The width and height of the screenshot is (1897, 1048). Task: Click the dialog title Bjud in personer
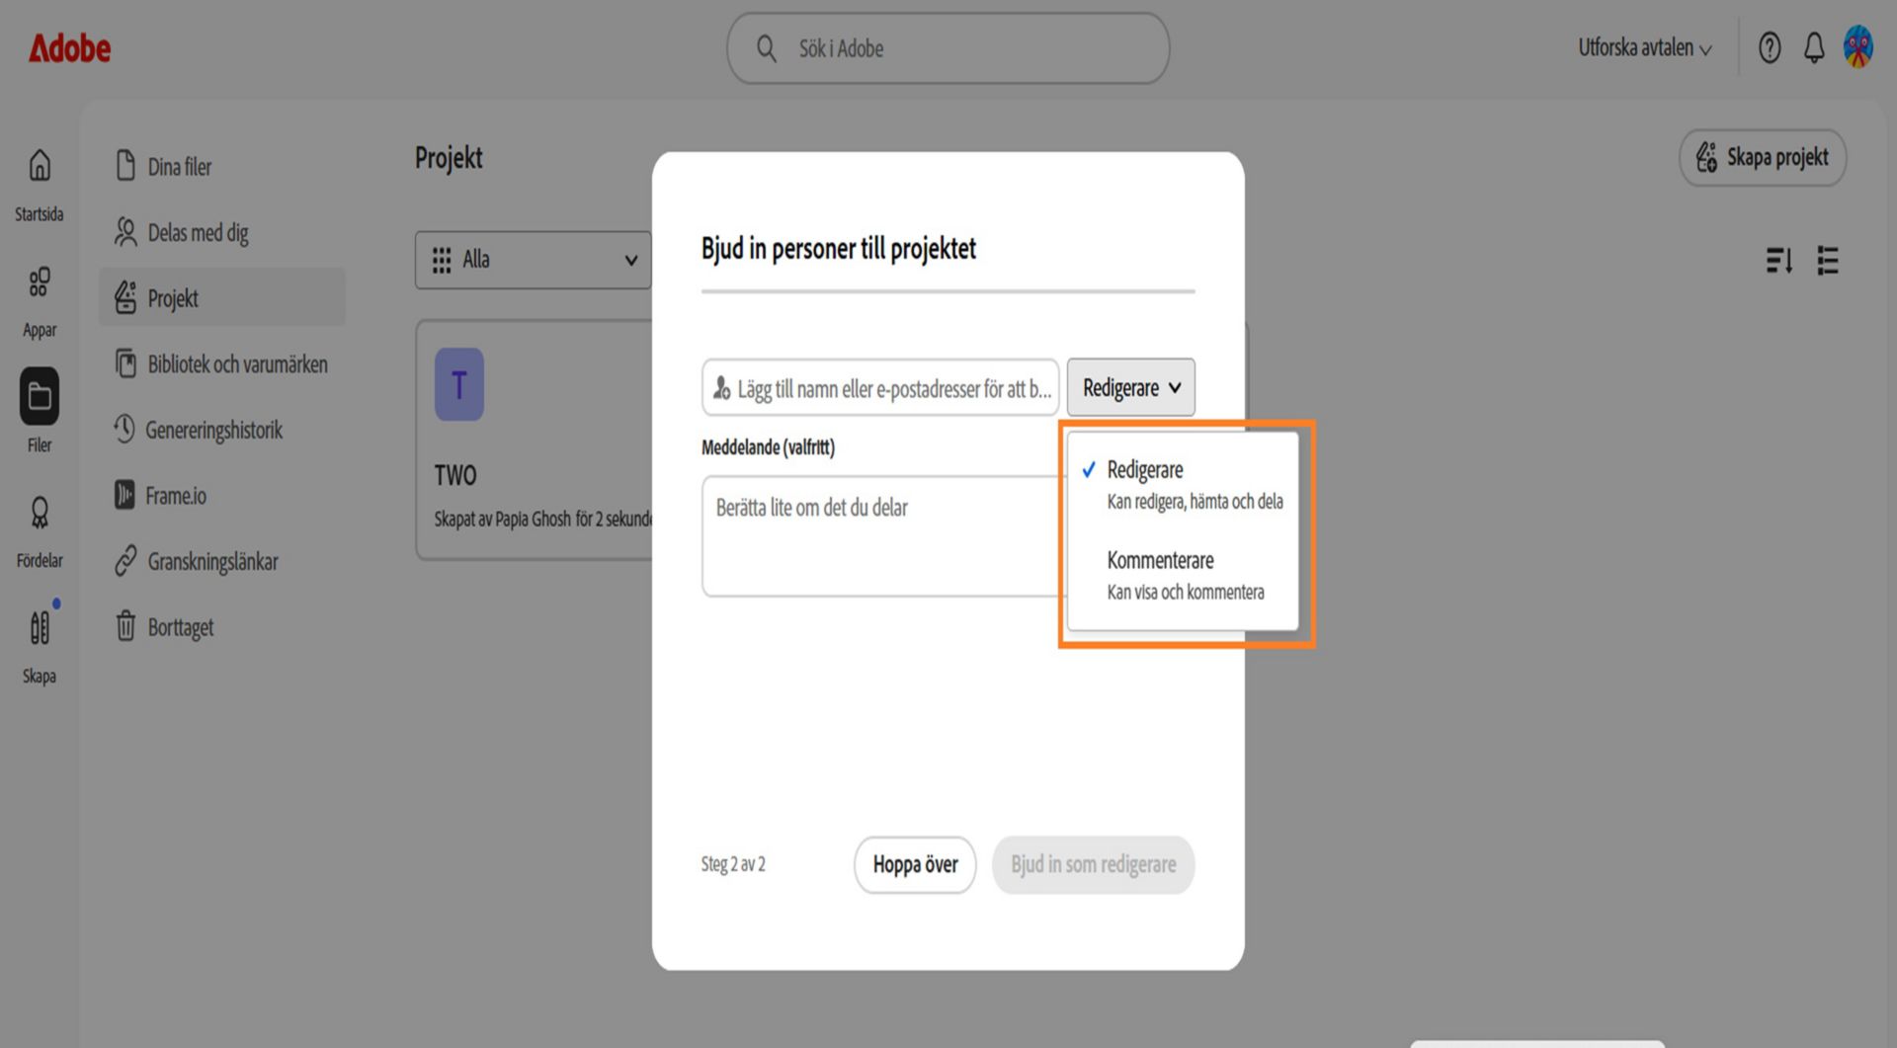[839, 249]
